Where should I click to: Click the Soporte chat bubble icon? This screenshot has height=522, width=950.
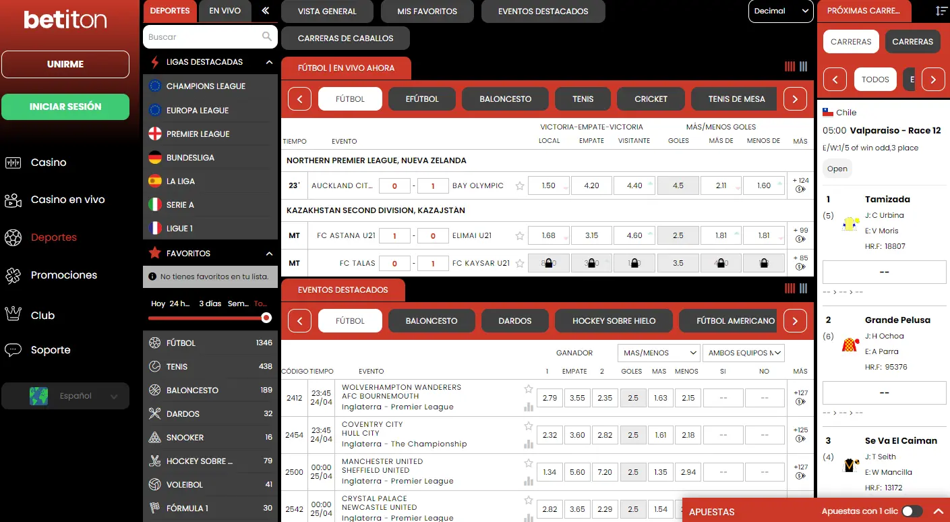click(x=13, y=350)
